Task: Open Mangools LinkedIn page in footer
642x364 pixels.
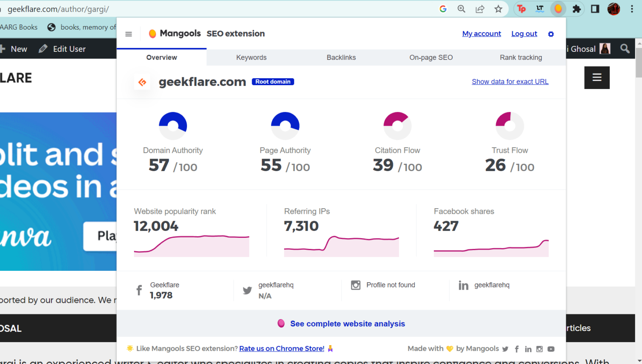Action: tap(528, 349)
